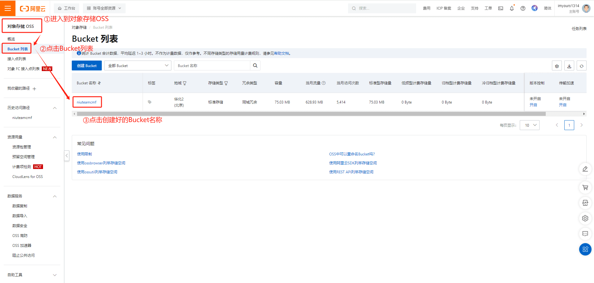The image size is (594, 283).
Task: Click the 创建 Bucket button
Action: pos(87,65)
